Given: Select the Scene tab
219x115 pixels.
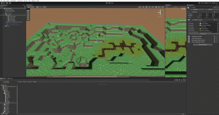Looking at the screenshot, I should click(29, 5).
